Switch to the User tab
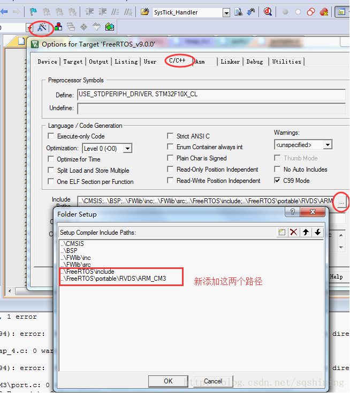Image resolution: width=350 pixels, height=393 pixels. (x=150, y=61)
